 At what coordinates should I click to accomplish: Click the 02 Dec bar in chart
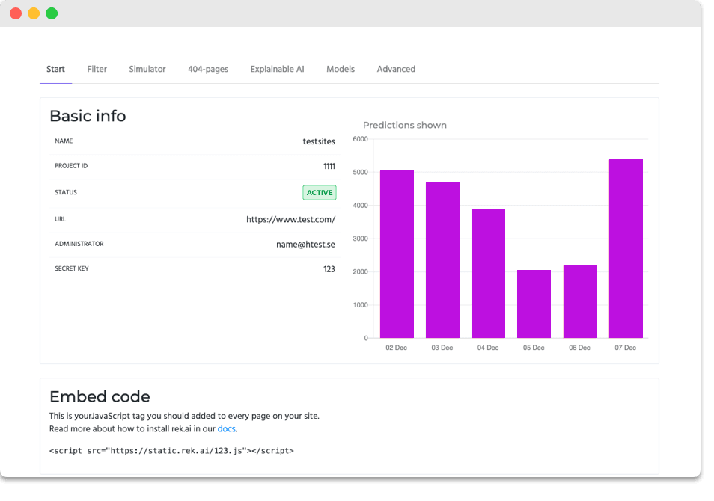tap(397, 254)
